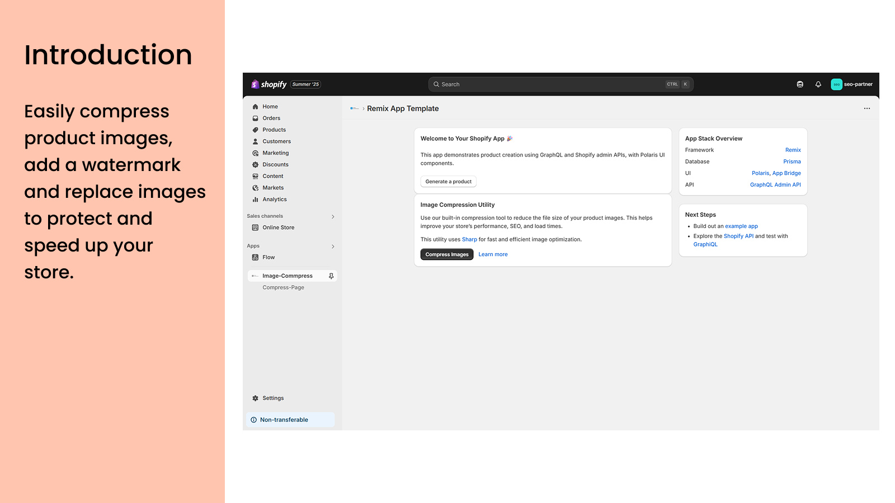Screen dimensions: 895x503
Task: Open the App Bridge link
Action: tap(786, 173)
